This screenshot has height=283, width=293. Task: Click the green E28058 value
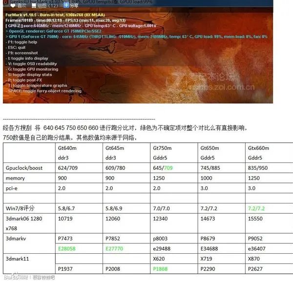point(67,249)
